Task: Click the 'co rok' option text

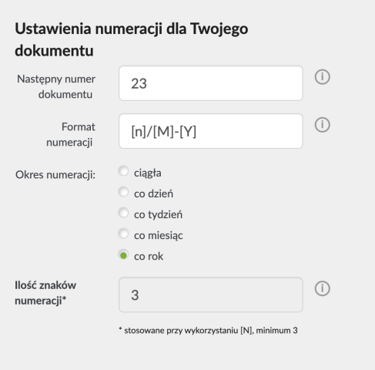Action: click(x=149, y=256)
